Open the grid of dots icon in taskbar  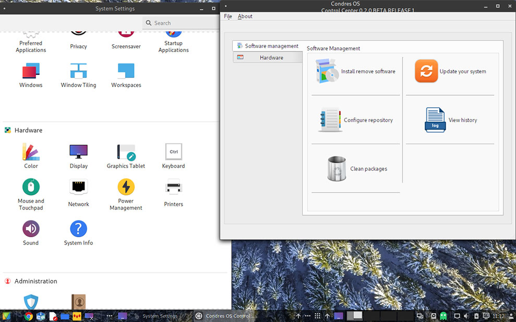point(317,316)
